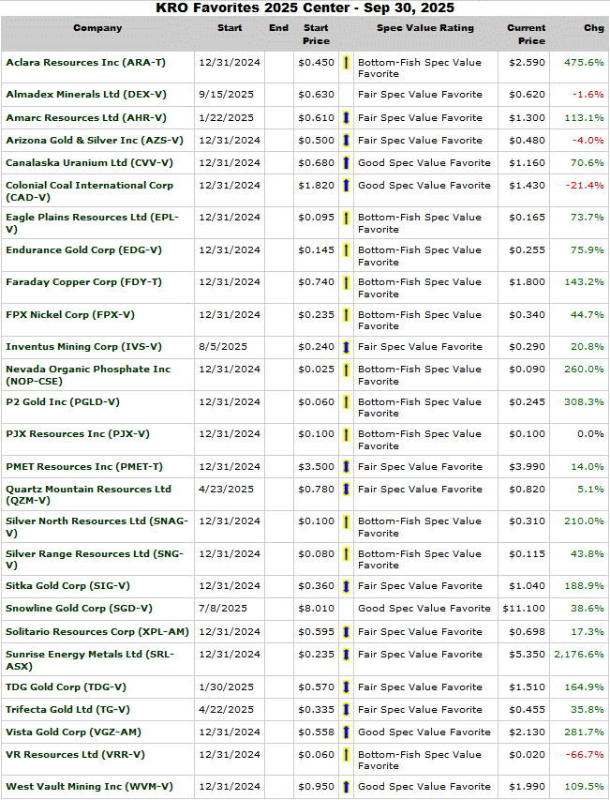Select the $11.100 current price cell
The image size is (610, 800).
(524, 609)
